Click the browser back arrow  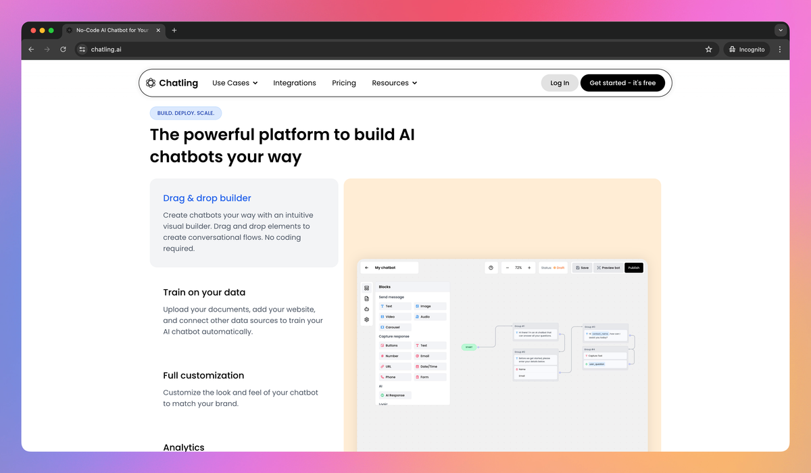coord(31,49)
